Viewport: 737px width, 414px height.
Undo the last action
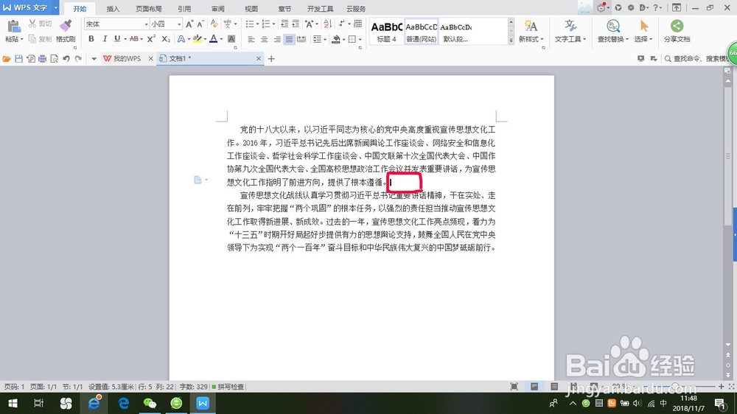click(x=66, y=59)
